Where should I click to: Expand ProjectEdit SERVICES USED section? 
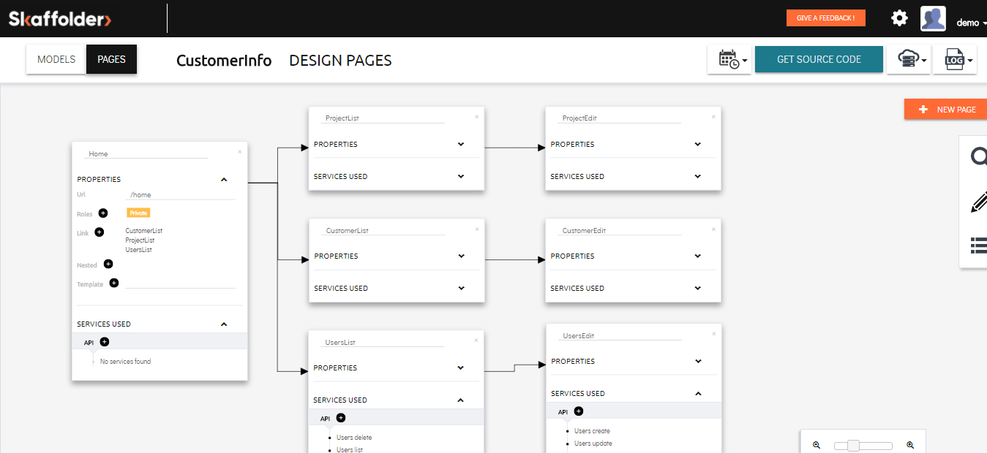point(698,176)
